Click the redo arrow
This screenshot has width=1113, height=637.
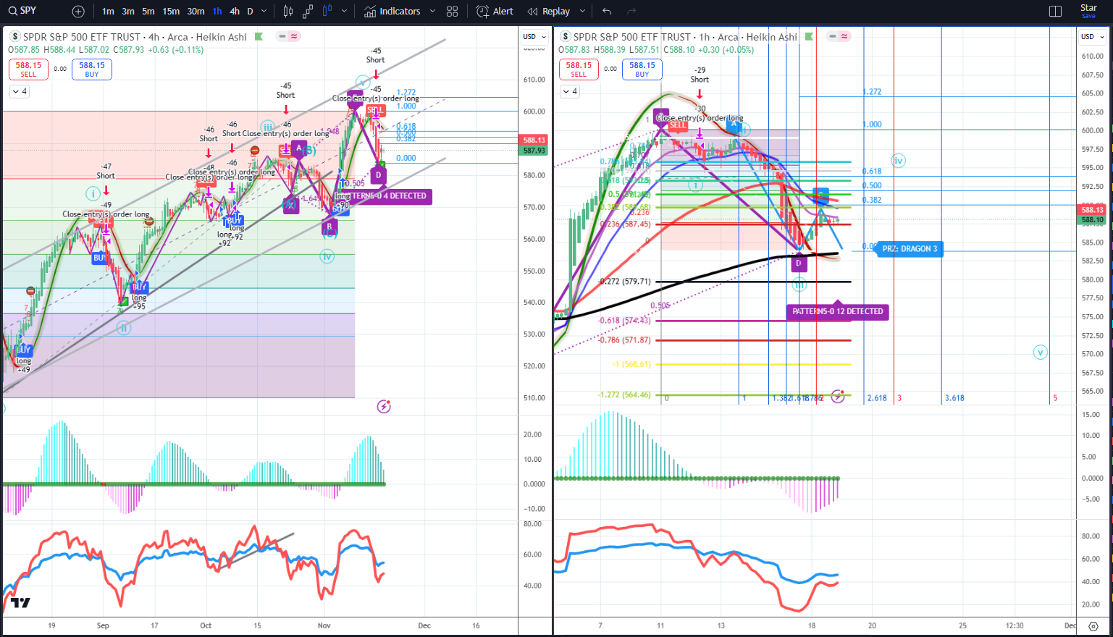[x=631, y=12]
